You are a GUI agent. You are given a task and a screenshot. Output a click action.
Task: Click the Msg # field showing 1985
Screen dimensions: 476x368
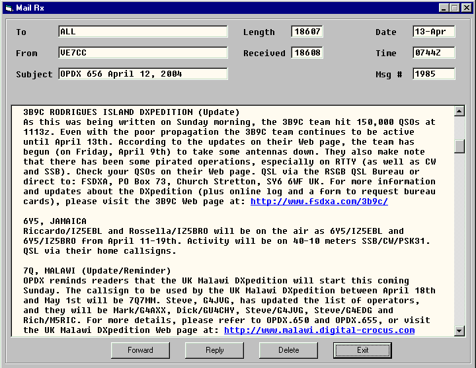point(434,74)
